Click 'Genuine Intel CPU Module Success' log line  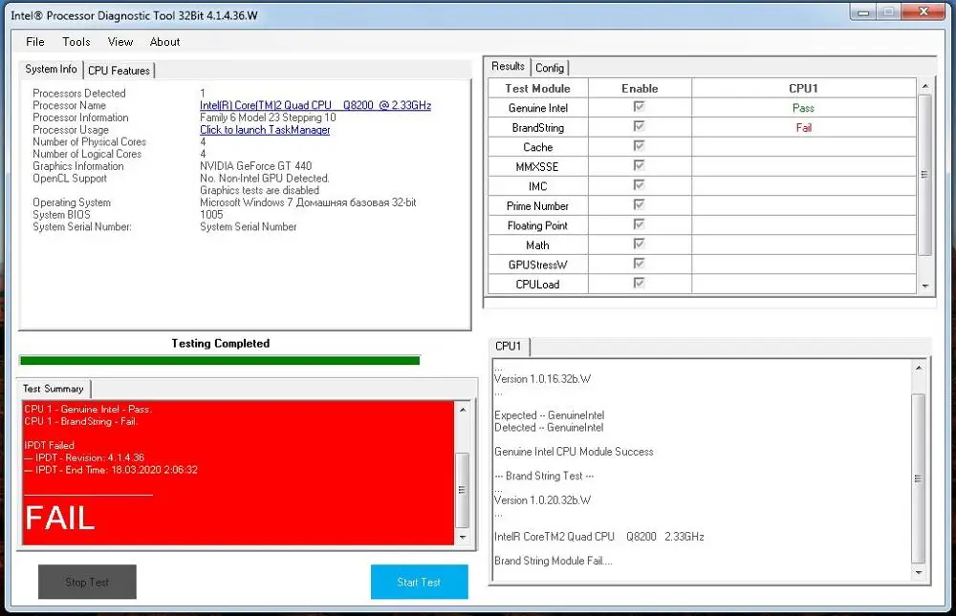tap(574, 452)
